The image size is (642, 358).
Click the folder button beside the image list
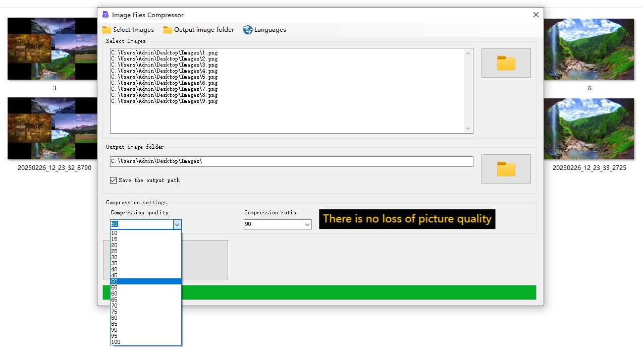tap(506, 63)
